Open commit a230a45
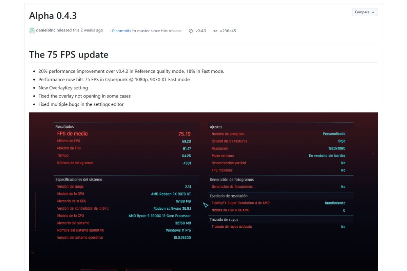Image resolution: width=407 pixels, height=271 pixels. 228,31
